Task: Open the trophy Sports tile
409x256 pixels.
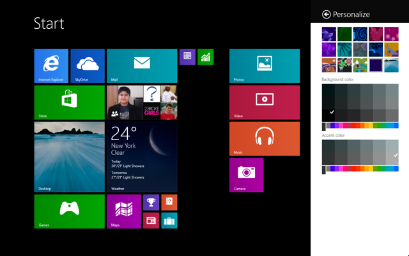Action: click(x=151, y=202)
